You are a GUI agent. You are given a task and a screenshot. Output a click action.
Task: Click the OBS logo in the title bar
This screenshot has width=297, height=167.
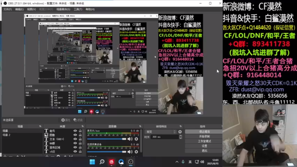click(5, 3)
